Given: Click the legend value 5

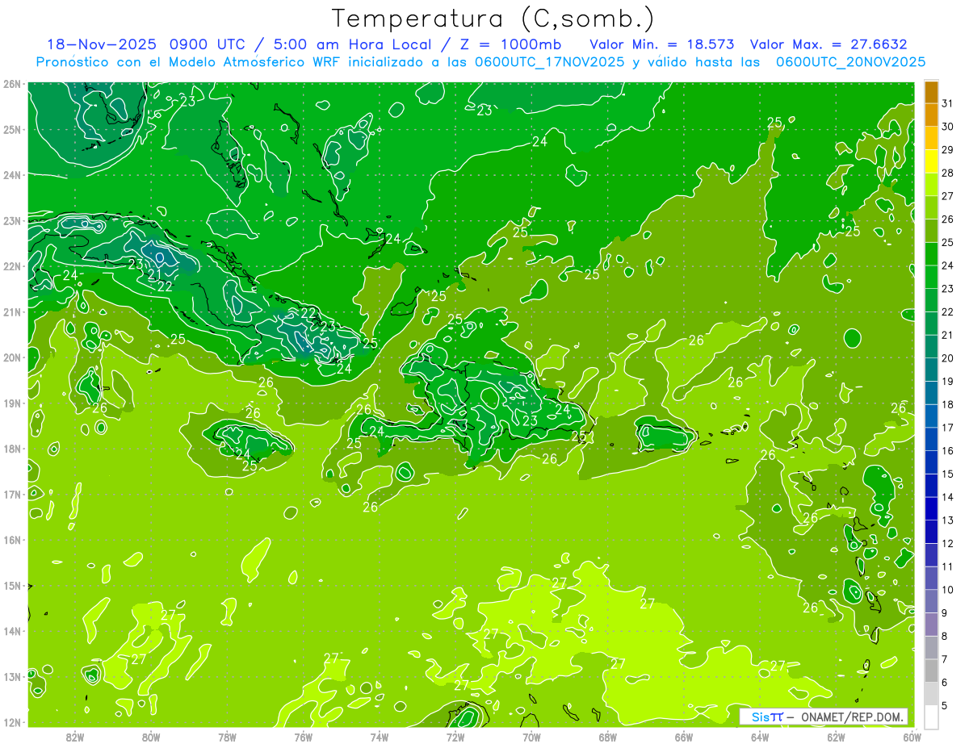Looking at the screenshot, I should click(x=945, y=706).
